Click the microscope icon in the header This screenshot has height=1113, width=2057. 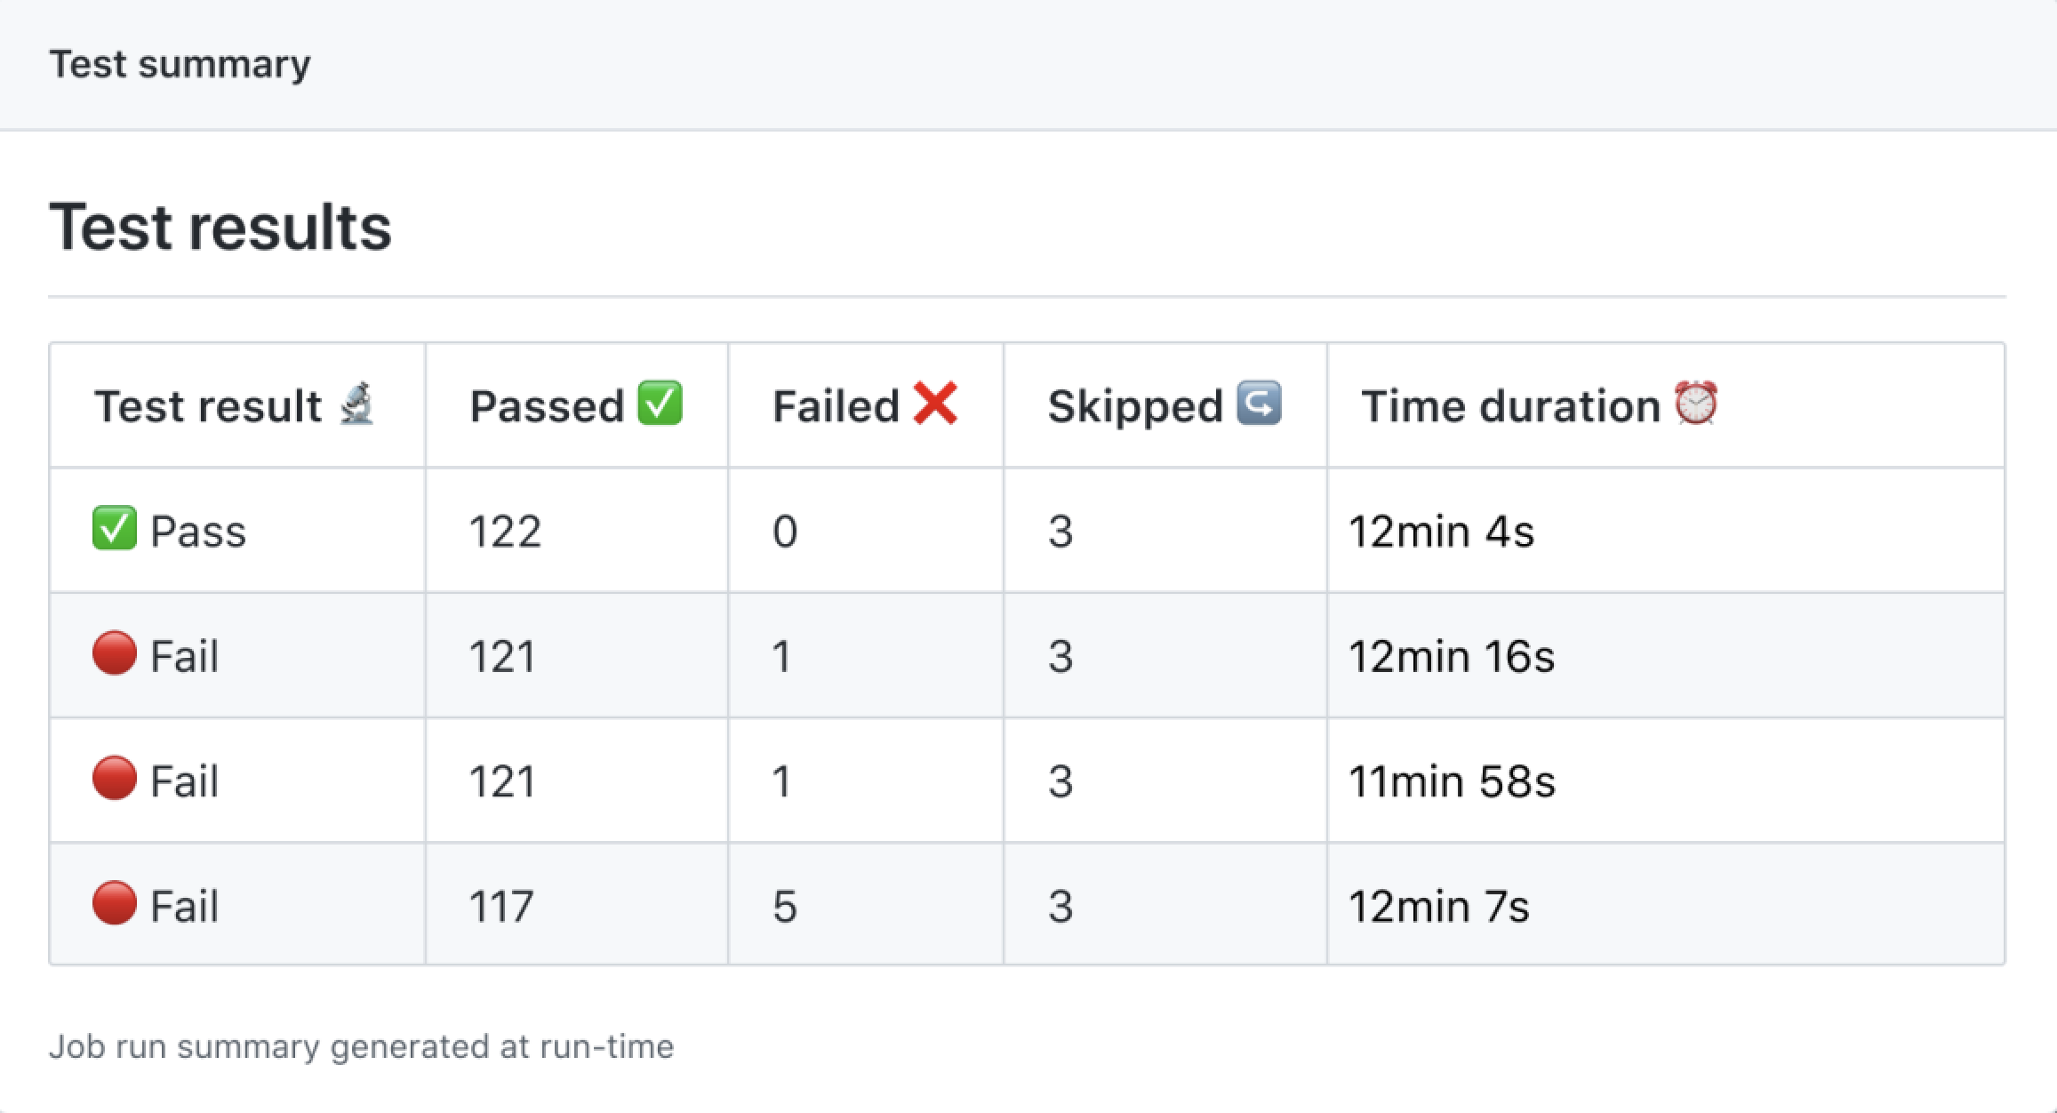[357, 404]
